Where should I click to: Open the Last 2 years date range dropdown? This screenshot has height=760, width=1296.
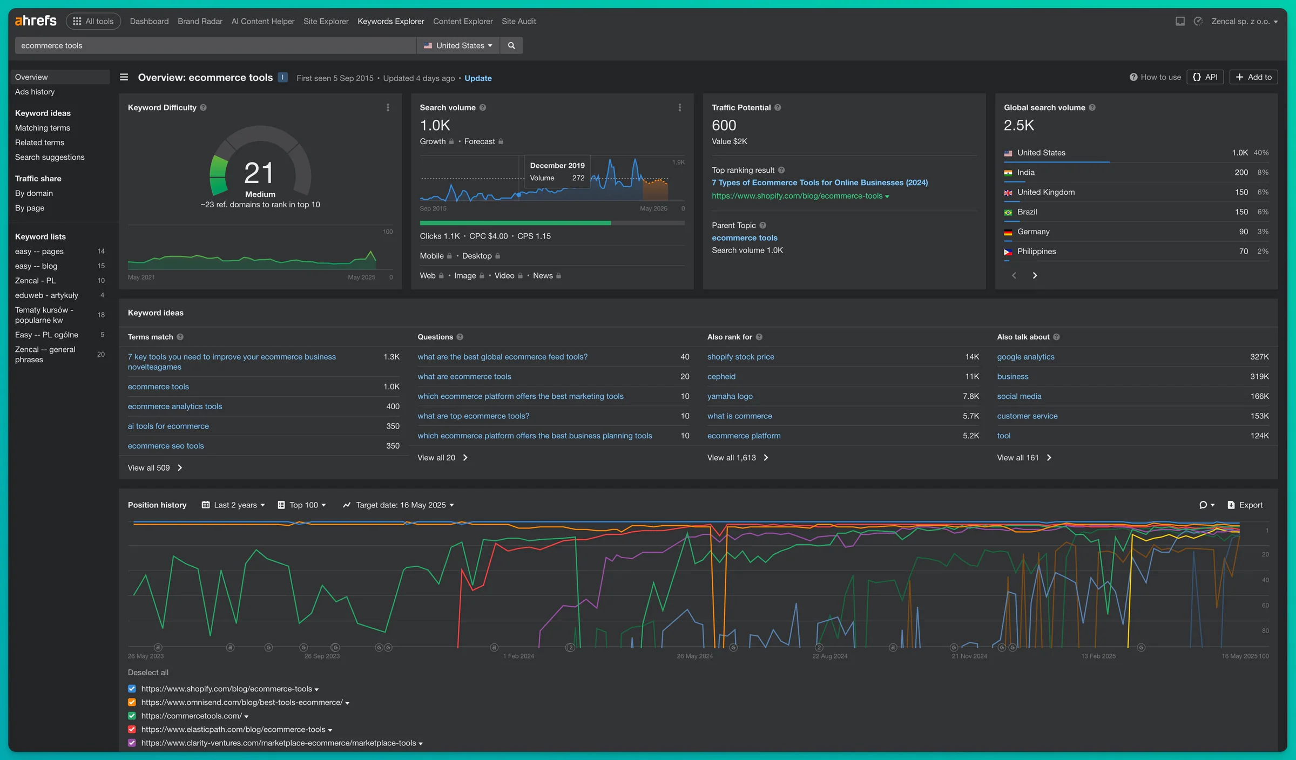coord(233,505)
